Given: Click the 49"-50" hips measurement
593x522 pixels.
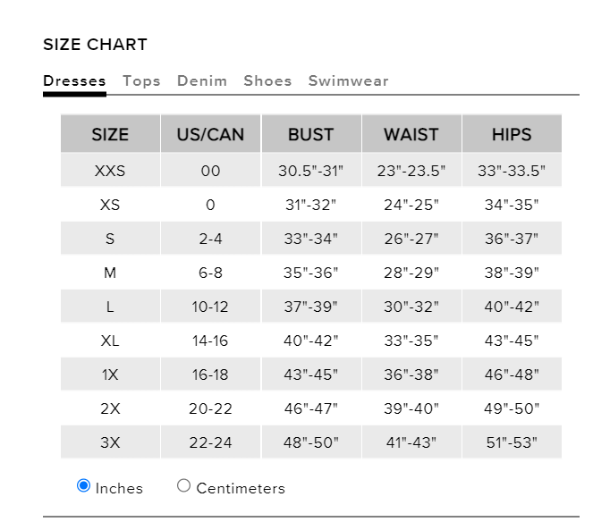Looking at the screenshot, I should pyautogui.click(x=512, y=408).
